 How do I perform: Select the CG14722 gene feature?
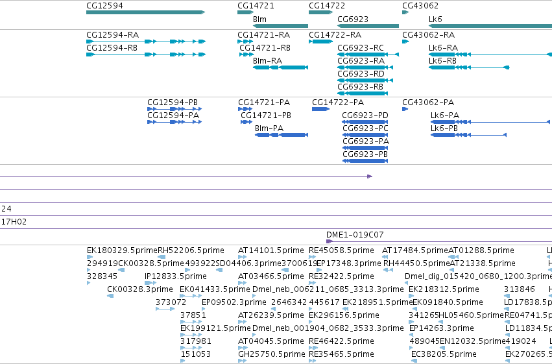click(320, 12)
